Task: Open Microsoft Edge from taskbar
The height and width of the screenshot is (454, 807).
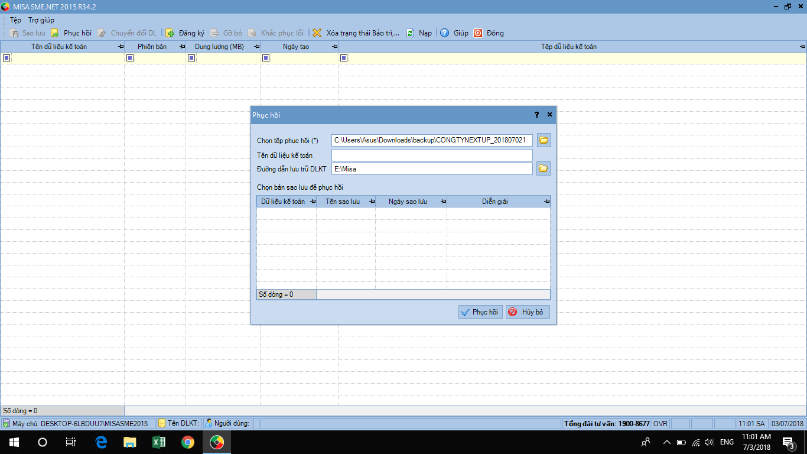Action: tap(101, 442)
